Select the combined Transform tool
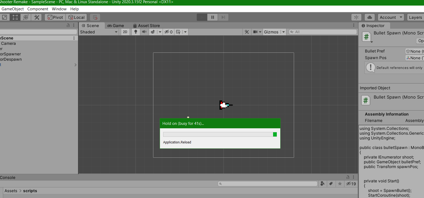 (26, 17)
